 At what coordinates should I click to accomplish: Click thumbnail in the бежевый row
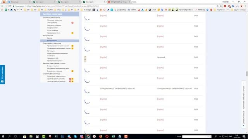coord(85,59)
